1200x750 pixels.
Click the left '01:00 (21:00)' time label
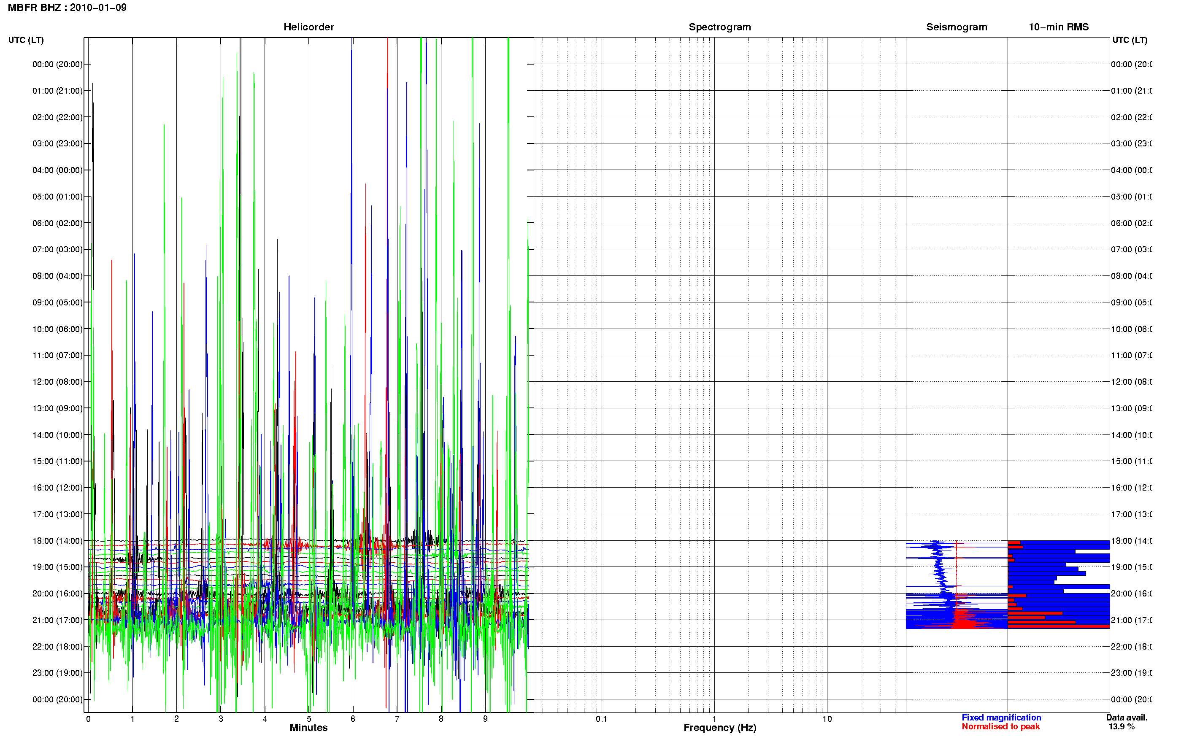tap(57, 91)
